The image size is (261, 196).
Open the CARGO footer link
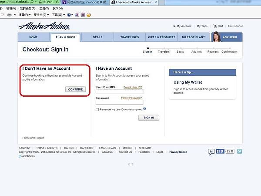coord(69,148)
